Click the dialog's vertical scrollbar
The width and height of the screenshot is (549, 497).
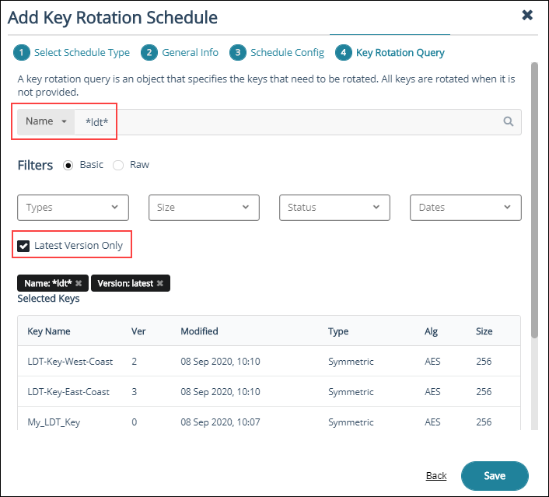(x=534, y=201)
